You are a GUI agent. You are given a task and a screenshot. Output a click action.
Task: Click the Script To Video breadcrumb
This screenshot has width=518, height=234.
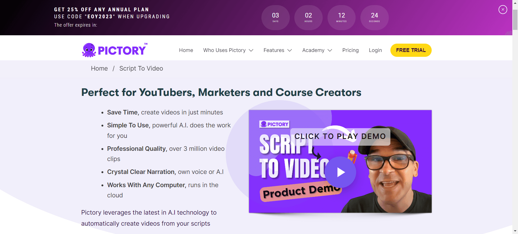coord(141,68)
